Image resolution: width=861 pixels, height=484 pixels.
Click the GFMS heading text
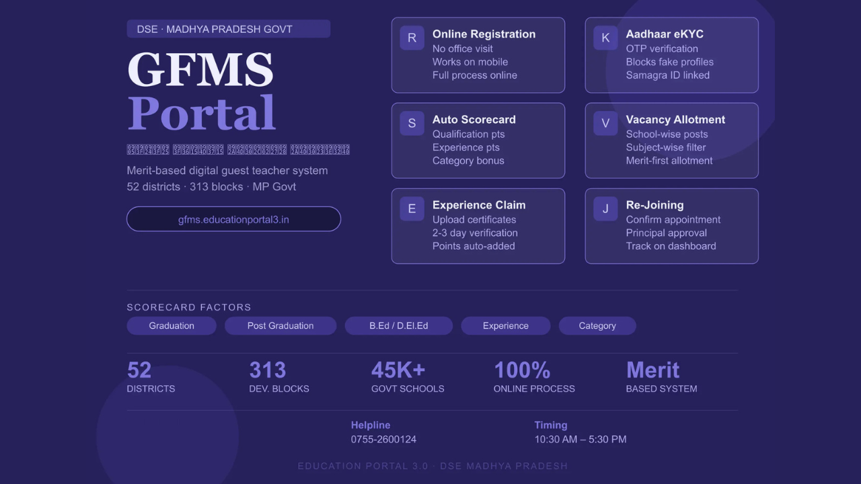point(200,69)
